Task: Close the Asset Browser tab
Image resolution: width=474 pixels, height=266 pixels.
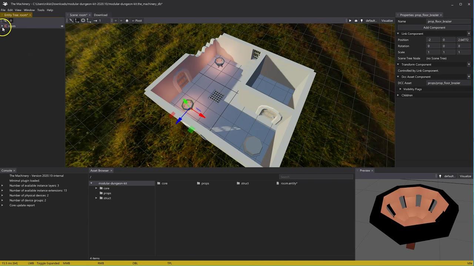Action: coord(111,171)
